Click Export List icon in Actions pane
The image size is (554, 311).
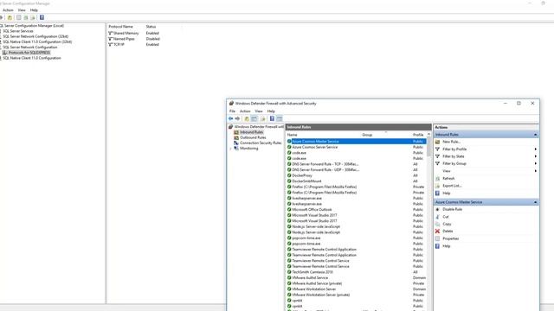tap(437, 186)
